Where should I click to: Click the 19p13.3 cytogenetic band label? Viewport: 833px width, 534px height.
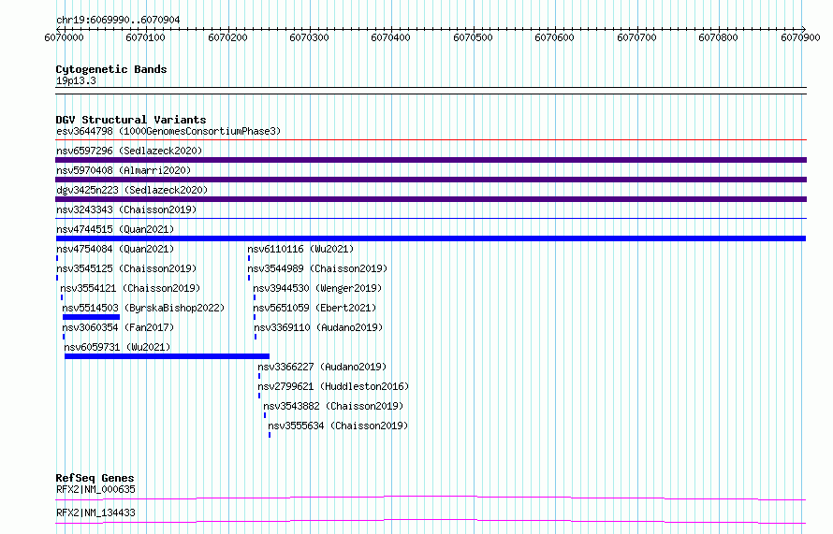pos(76,80)
